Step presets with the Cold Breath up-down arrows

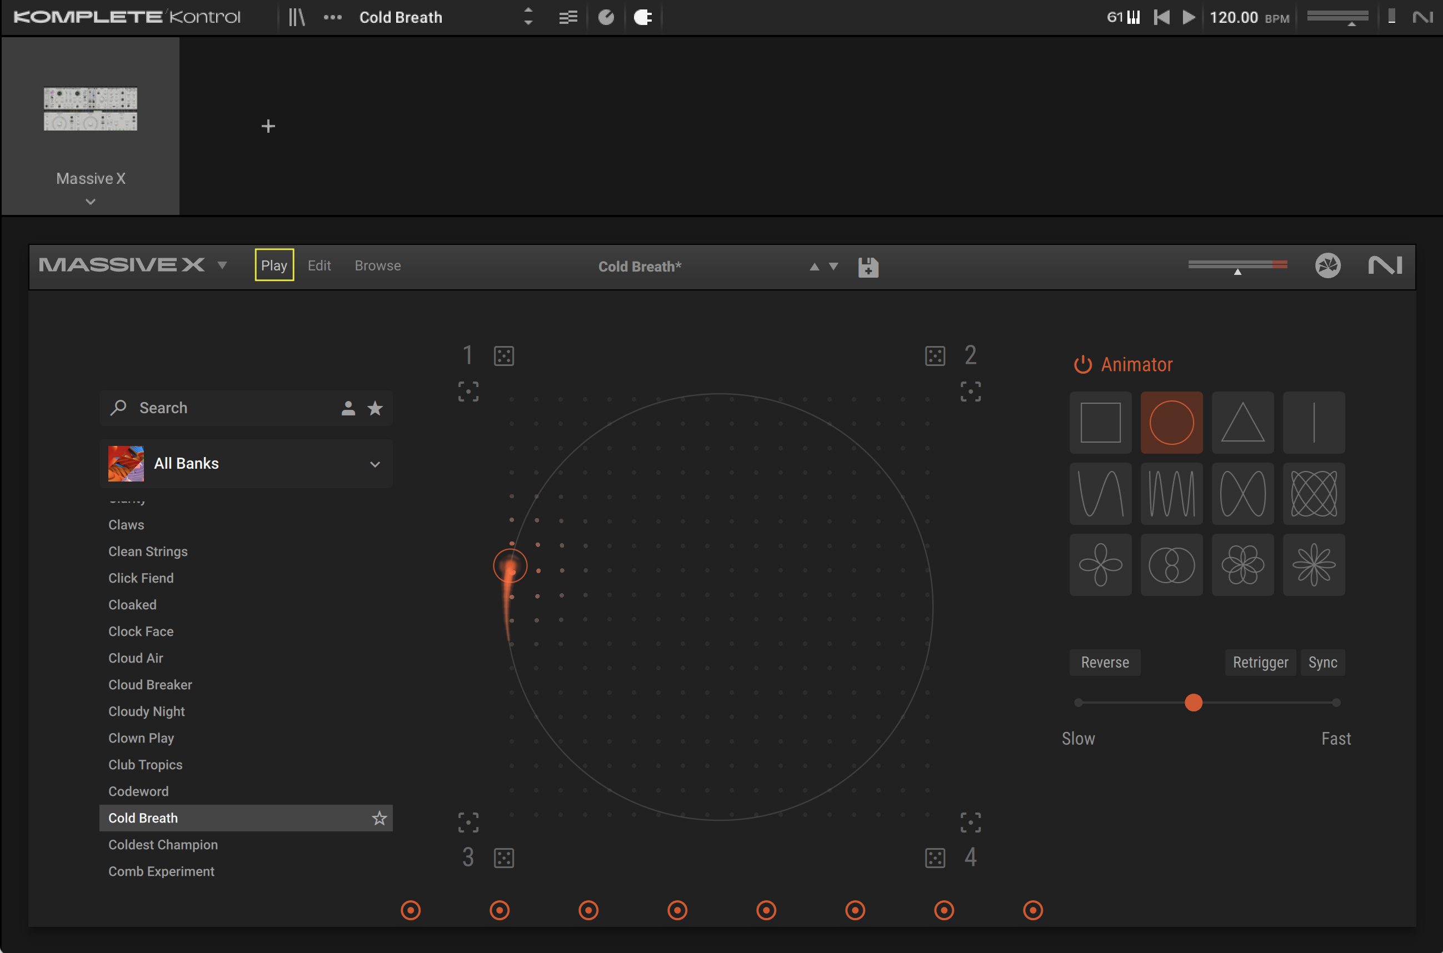coord(528,17)
